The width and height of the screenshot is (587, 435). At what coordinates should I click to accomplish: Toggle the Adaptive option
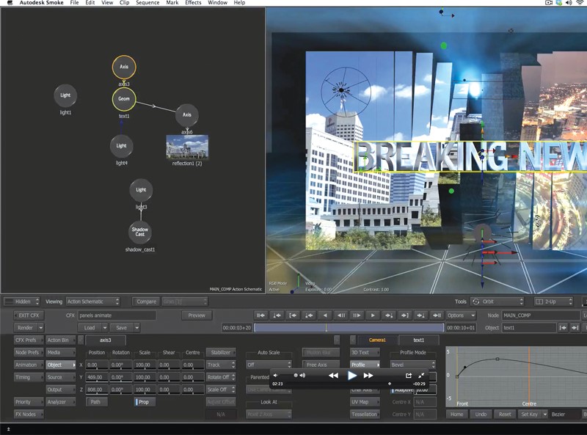pos(401,390)
